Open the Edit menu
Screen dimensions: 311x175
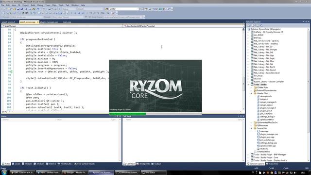(x=8, y=5)
